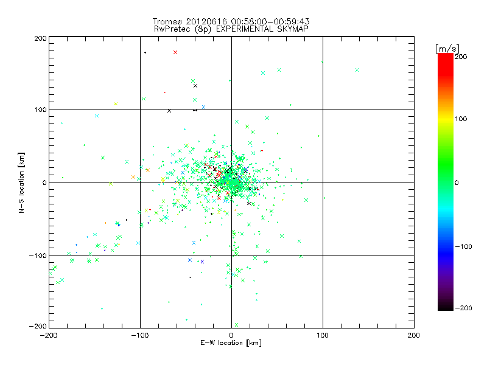Viewport: 487px width, 365px height.
Task: Click the red X marker near the top
Action: tap(175, 52)
